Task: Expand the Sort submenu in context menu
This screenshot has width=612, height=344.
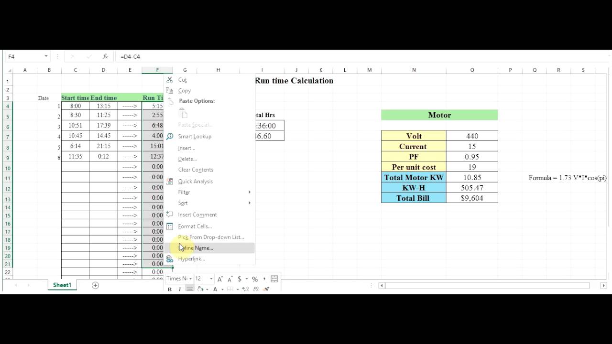Action: coord(249,203)
